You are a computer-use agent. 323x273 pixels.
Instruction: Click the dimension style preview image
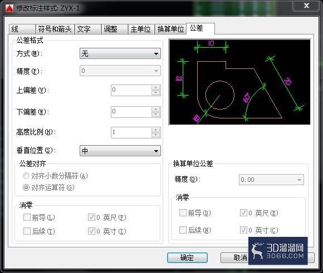click(x=240, y=82)
